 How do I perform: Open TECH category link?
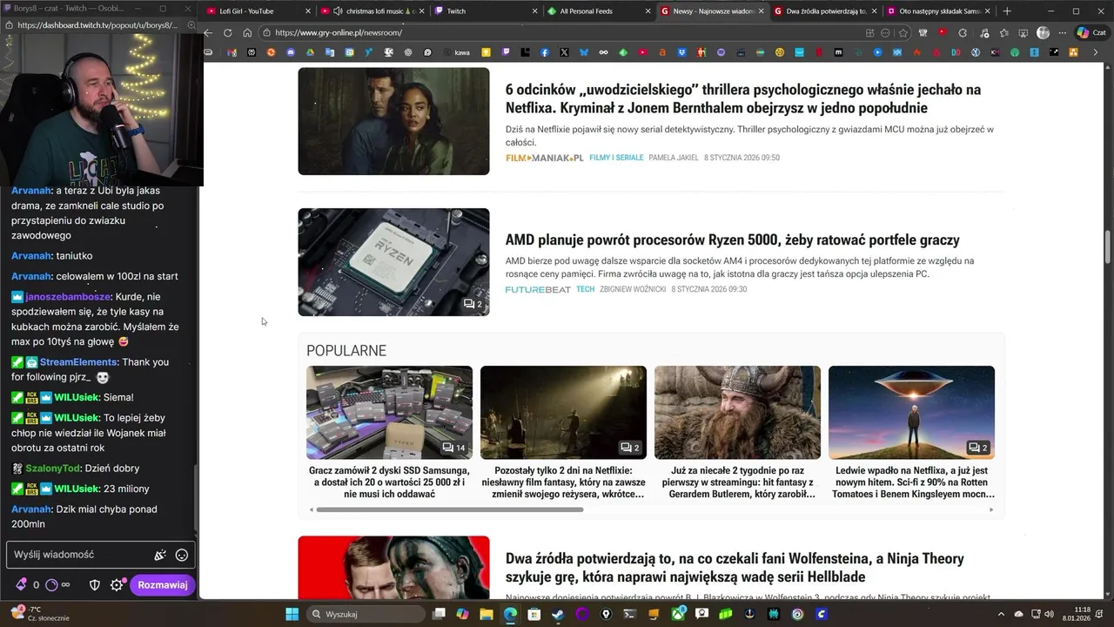(585, 289)
